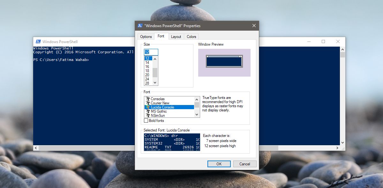Open the Layout tab
Viewport: 383px width, 188px height.
click(x=176, y=37)
